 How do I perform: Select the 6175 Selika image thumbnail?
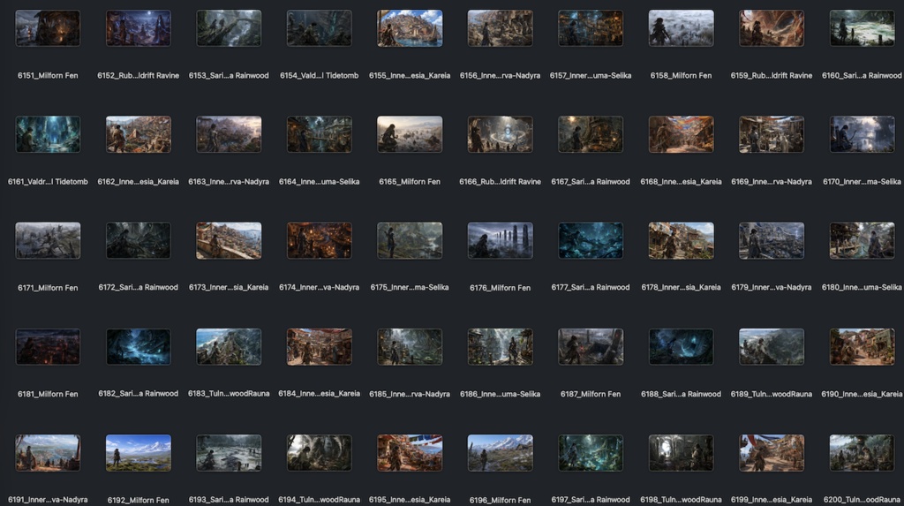pyautogui.click(x=410, y=240)
